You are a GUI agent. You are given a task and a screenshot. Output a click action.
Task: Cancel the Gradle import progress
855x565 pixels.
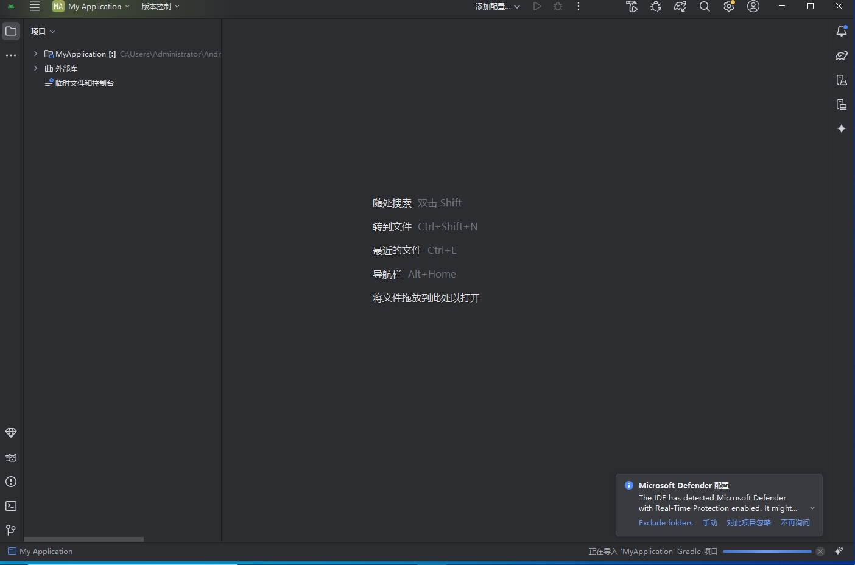[820, 551]
